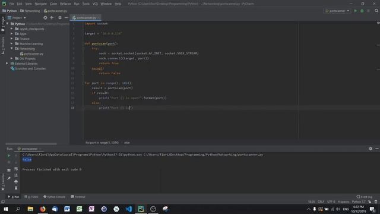This screenshot has height=214, width=380.
Task: Click Networking in the breadcrumb bar
Action: tap(30, 11)
